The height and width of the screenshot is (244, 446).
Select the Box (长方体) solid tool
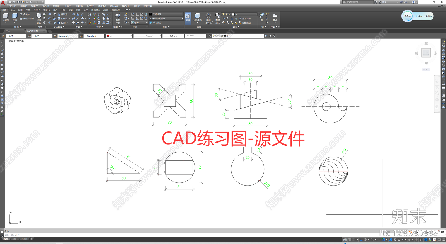[6, 17]
